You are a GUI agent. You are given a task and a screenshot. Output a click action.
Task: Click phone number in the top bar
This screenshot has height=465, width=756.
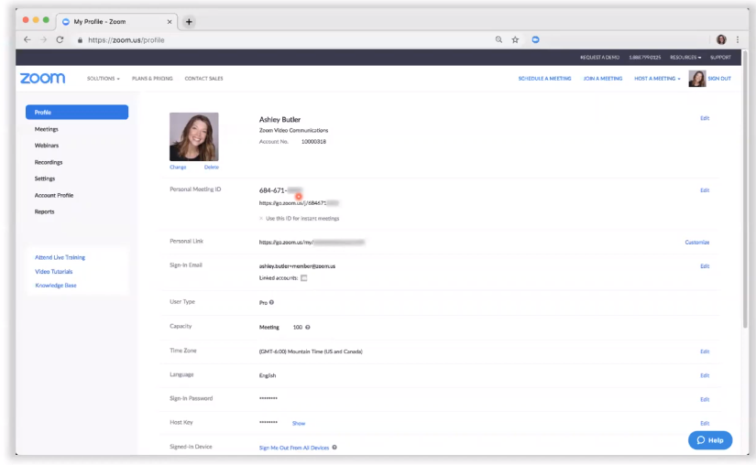[x=644, y=58]
